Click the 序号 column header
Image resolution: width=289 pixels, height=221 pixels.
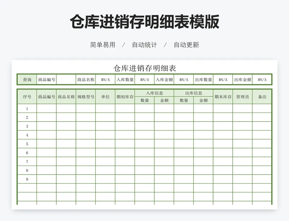tap(27, 97)
